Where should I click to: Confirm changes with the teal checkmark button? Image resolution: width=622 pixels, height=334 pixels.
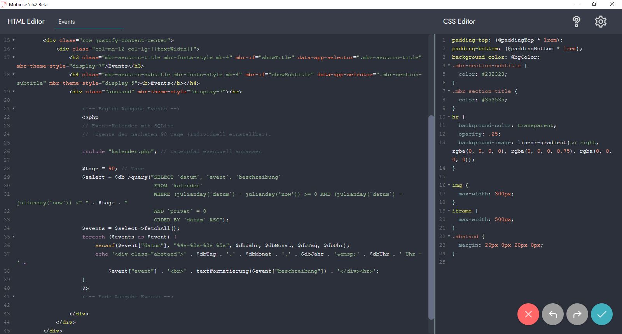[x=601, y=314]
